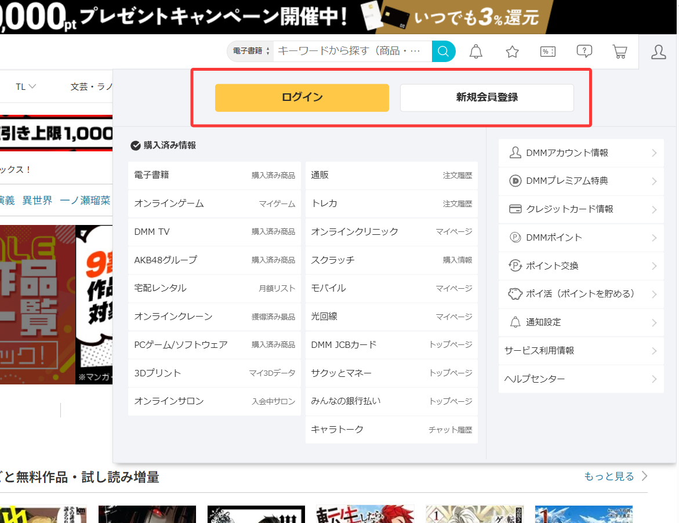Expand DMMポイント chevron arrow
679x523 pixels.
pyautogui.click(x=654, y=238)
